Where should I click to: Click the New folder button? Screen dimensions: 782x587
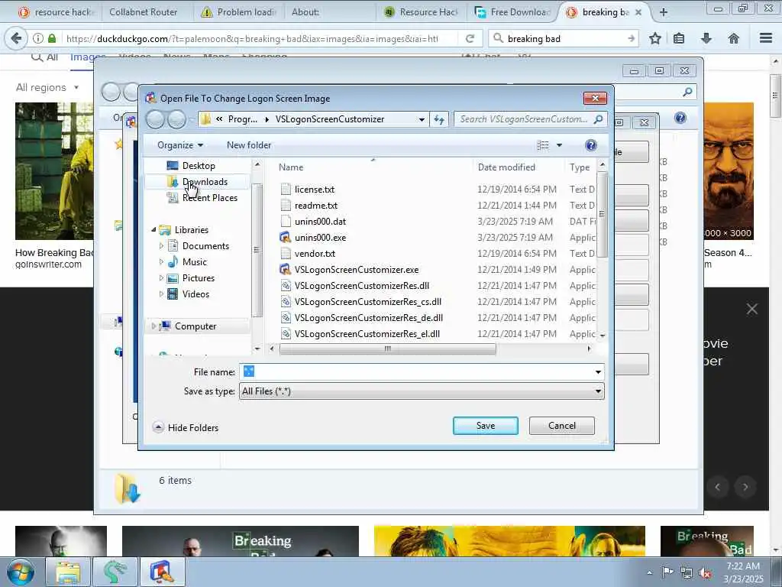[249, 144]
